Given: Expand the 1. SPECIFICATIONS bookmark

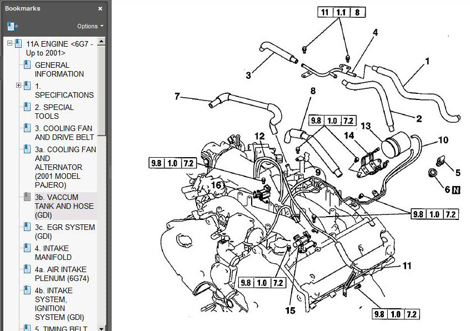Looking at the screenshot, I should (x=18, y=86).
